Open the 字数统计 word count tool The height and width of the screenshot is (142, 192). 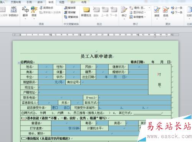point(13,11)
